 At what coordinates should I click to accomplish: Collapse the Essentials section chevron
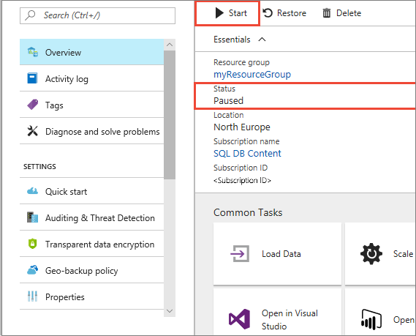click(x=262, y=40)
